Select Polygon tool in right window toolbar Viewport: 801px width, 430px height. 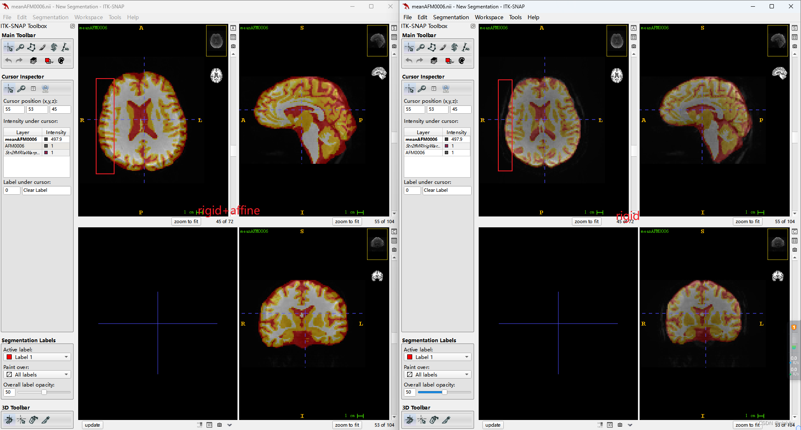[x=432, y=48]
